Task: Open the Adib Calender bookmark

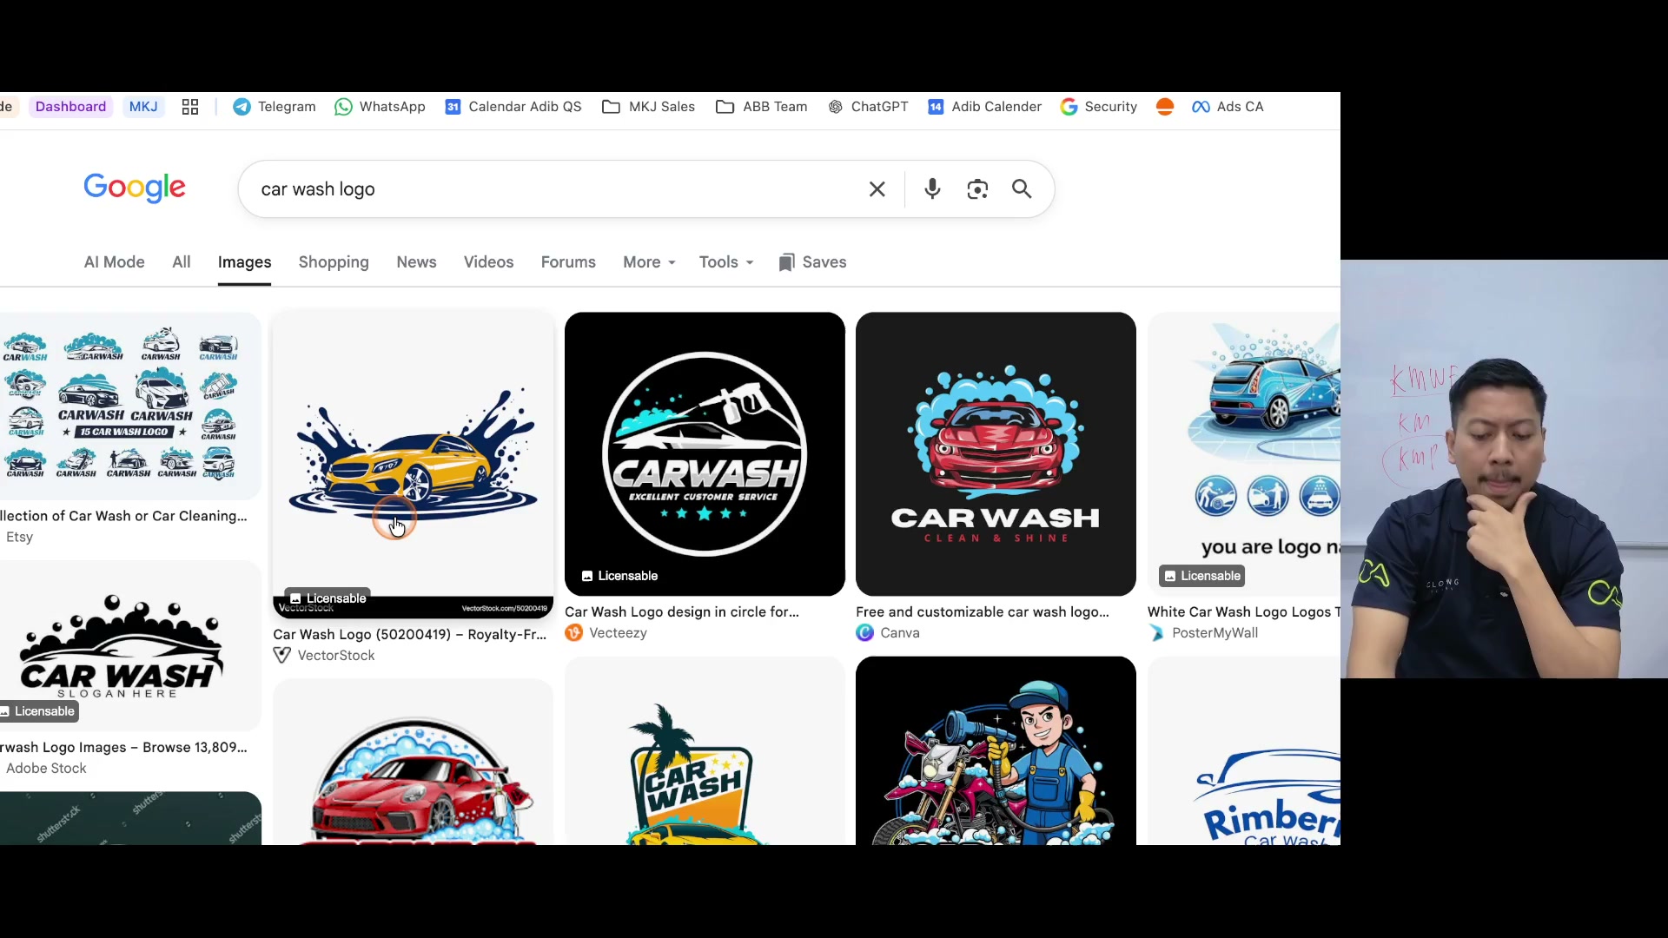Action: pyautogui.click(x=984, y=107)
